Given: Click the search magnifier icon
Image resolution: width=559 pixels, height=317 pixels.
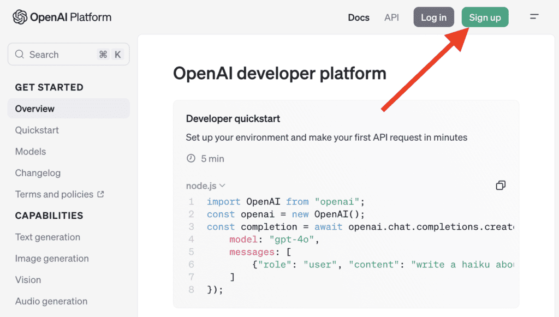Looking at the screenshot, I should [x=20, y=54].
